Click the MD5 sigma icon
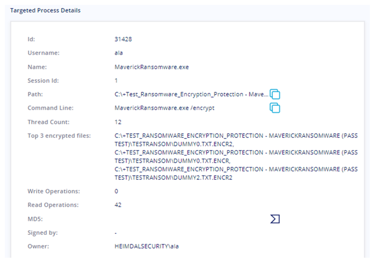The width and height of the screenshot is (371, 271). coord(275,219)
